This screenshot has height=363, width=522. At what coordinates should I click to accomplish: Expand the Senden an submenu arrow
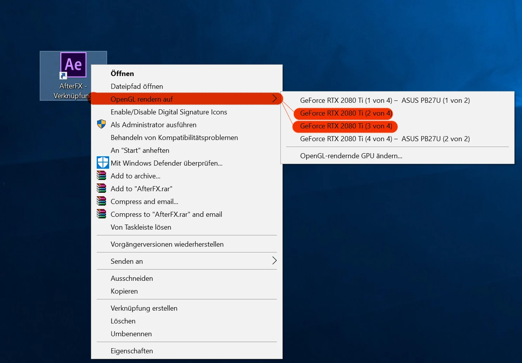point(275,261)
